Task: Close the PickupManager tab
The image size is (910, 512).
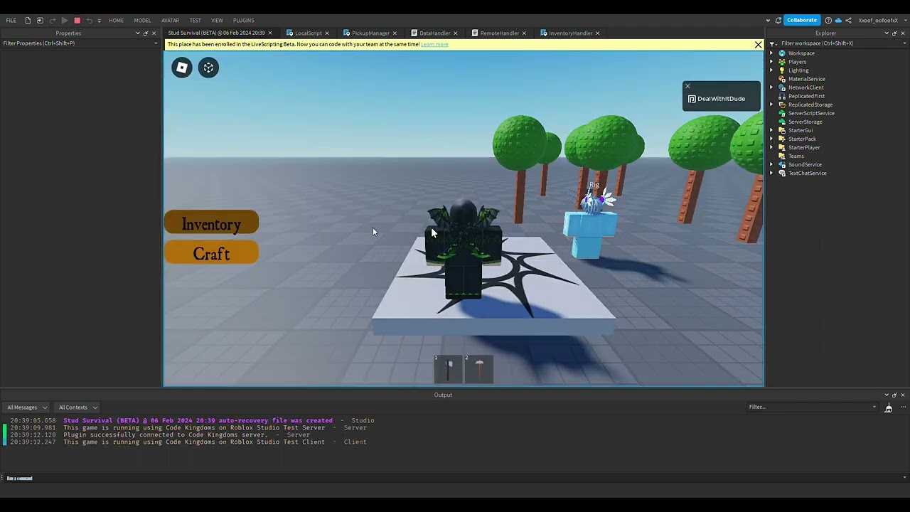Action: [395, 33]
